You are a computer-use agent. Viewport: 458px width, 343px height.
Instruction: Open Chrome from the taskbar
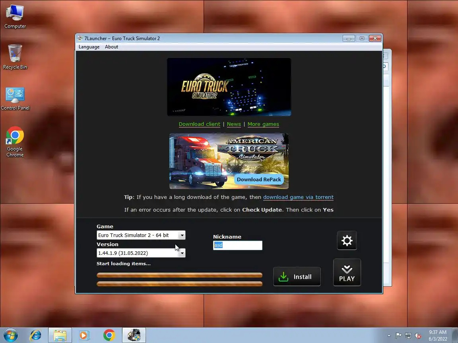click(x=109, y=335)
